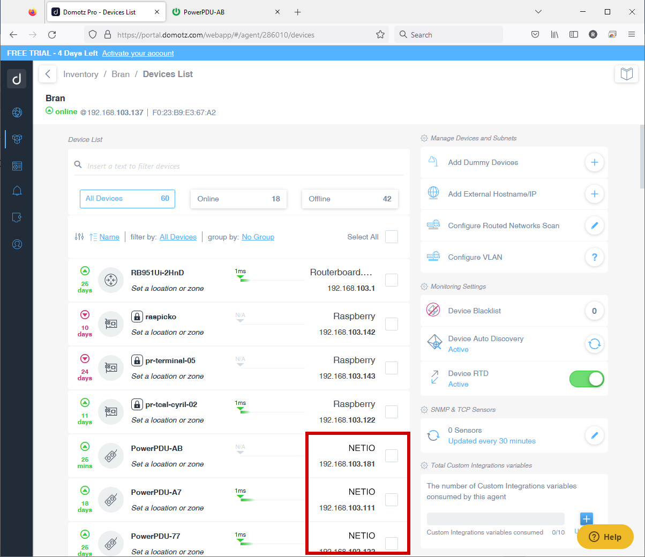
Task: Open PowerPDU-A7 device entry
Action: click(239, 500)
